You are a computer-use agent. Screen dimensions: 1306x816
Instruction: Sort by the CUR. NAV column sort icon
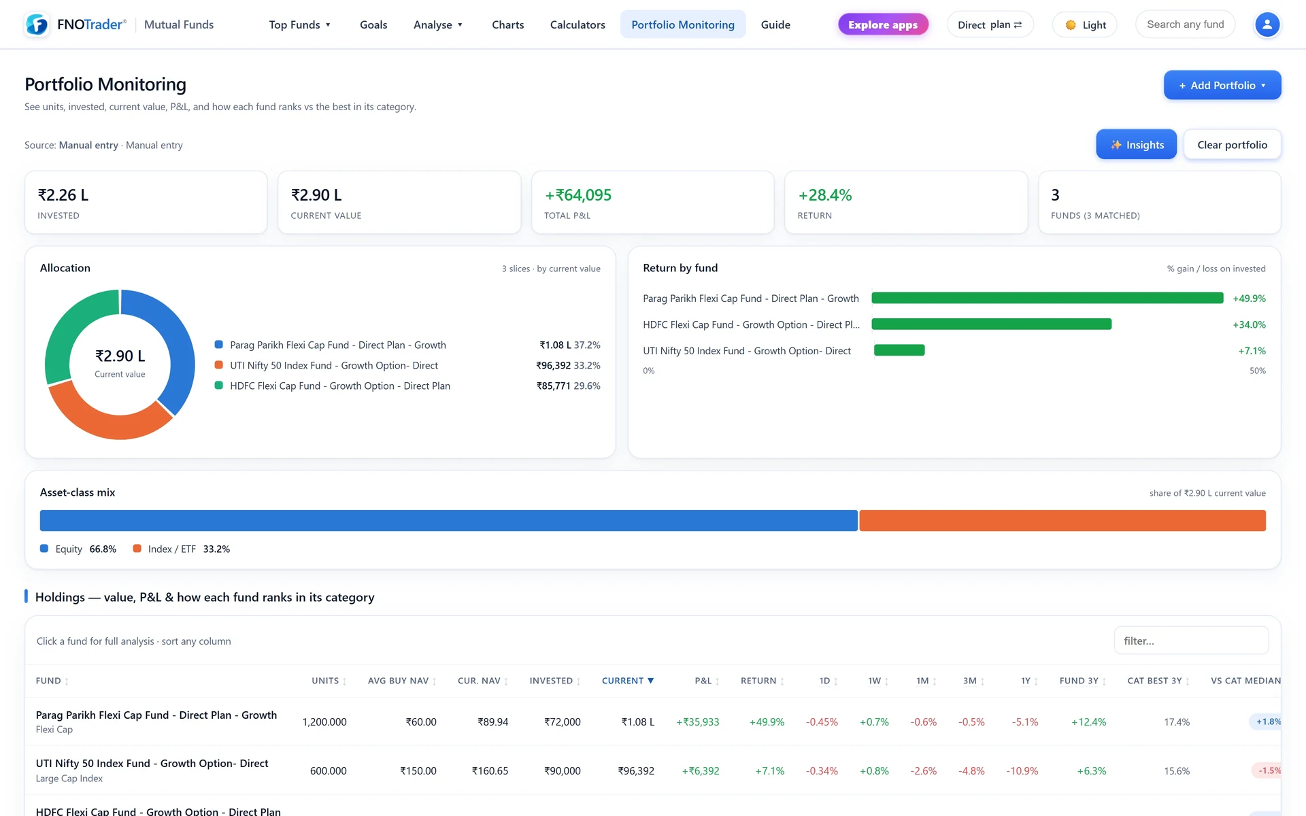[x=506, y=681]
